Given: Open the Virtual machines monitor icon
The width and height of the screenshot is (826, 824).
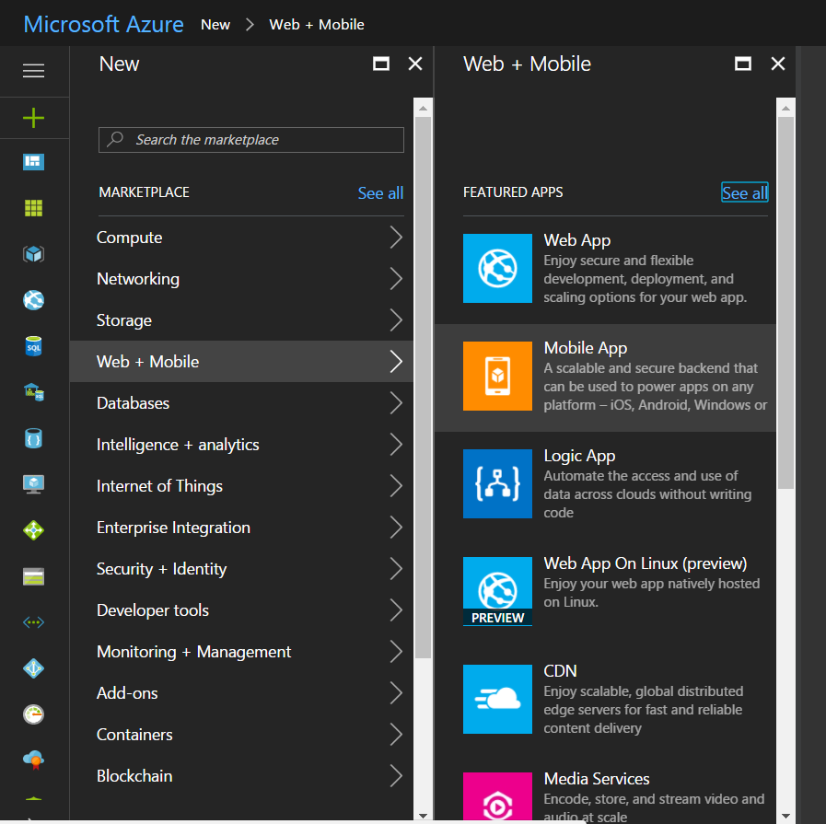Looking at the screenshot, I should point(33,484).
